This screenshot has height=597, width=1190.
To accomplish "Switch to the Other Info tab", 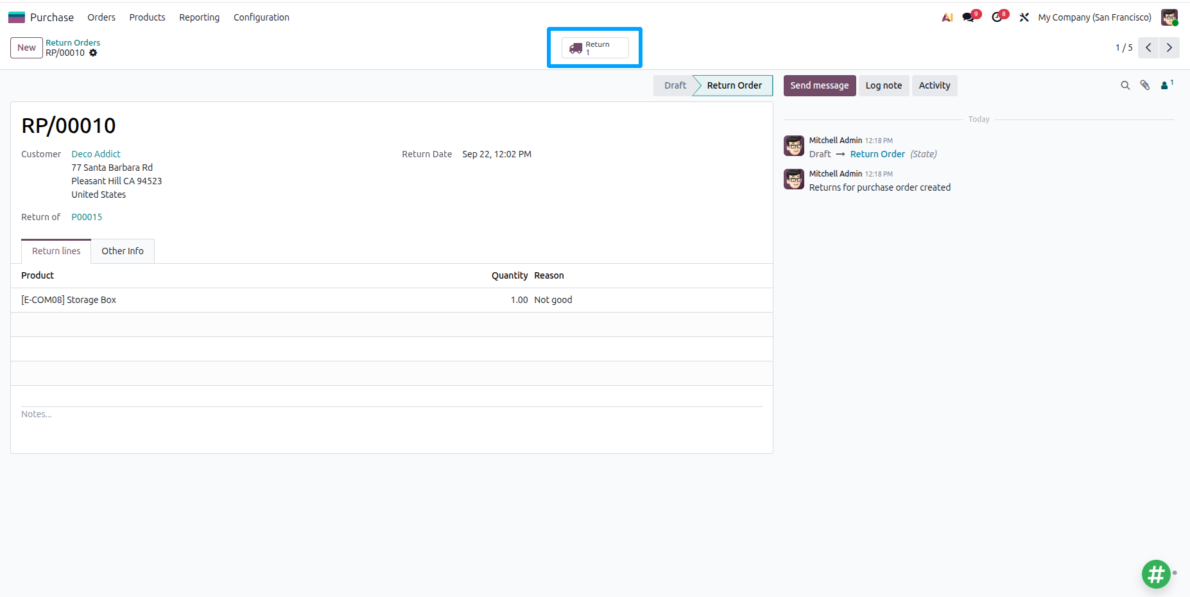I will click(x=123, y=251).
